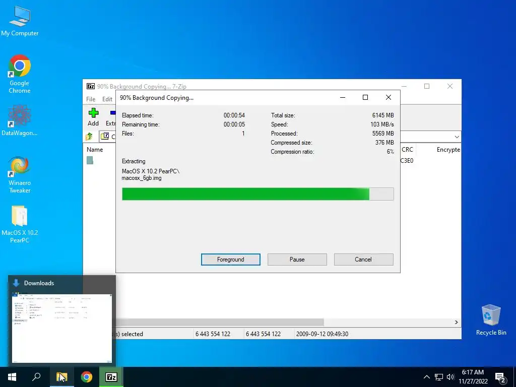
Task: Click the clock showing 6:17 AM
Action: 473,372
